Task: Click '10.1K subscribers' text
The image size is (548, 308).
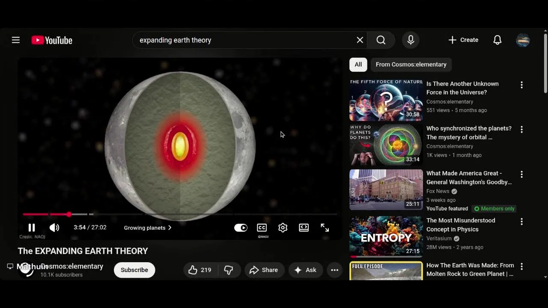Action: pyautogui.click(x=62, y=275)
